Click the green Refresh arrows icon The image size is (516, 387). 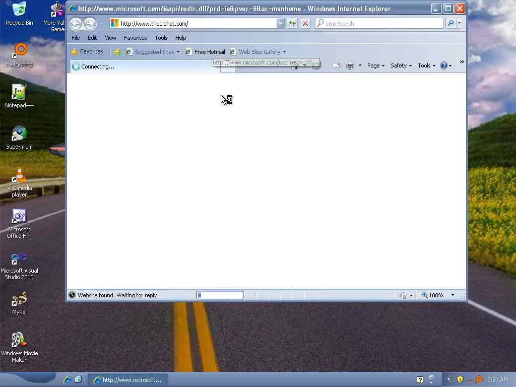(292, 23)
